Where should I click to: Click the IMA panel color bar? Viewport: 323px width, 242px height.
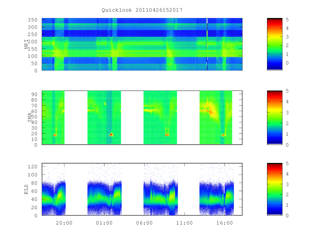275,118
